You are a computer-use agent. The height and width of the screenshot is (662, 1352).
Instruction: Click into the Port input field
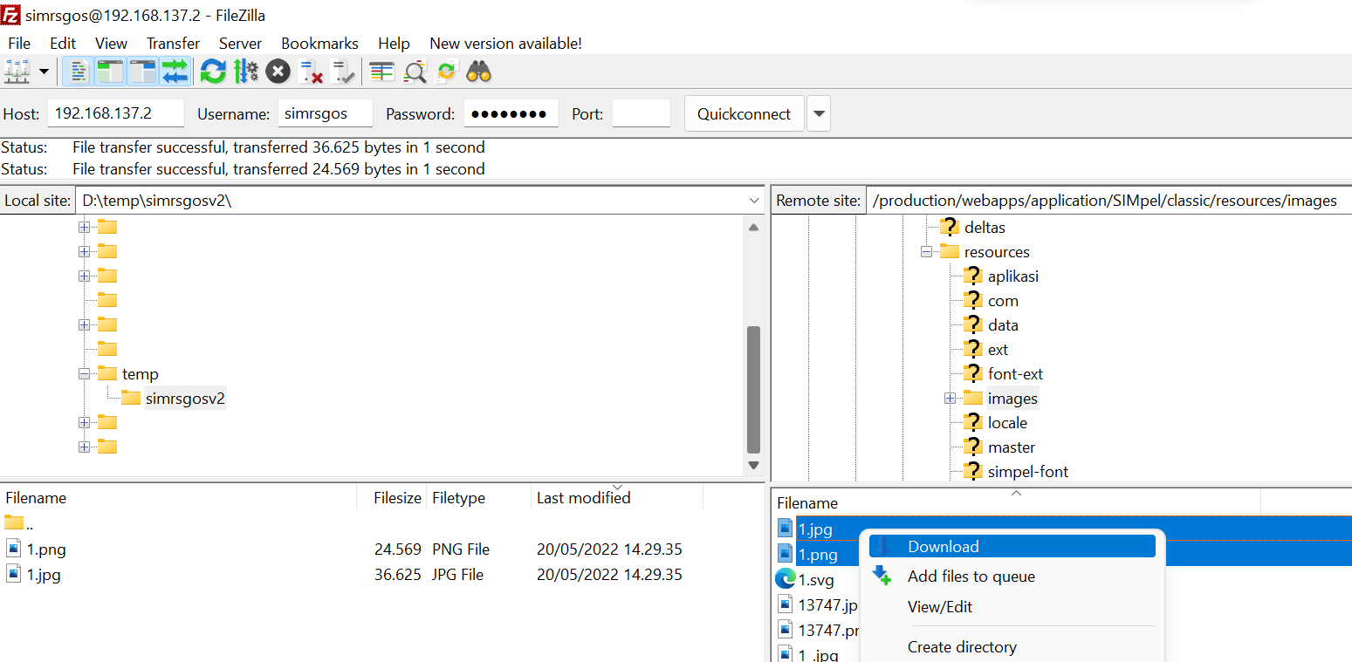coord(641,114)
